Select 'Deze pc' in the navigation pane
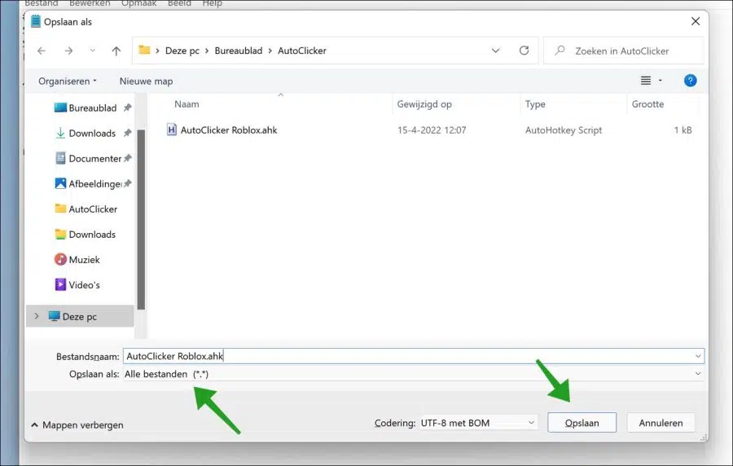The width and height of the screenshot is (733, 466). coord(80,316)
